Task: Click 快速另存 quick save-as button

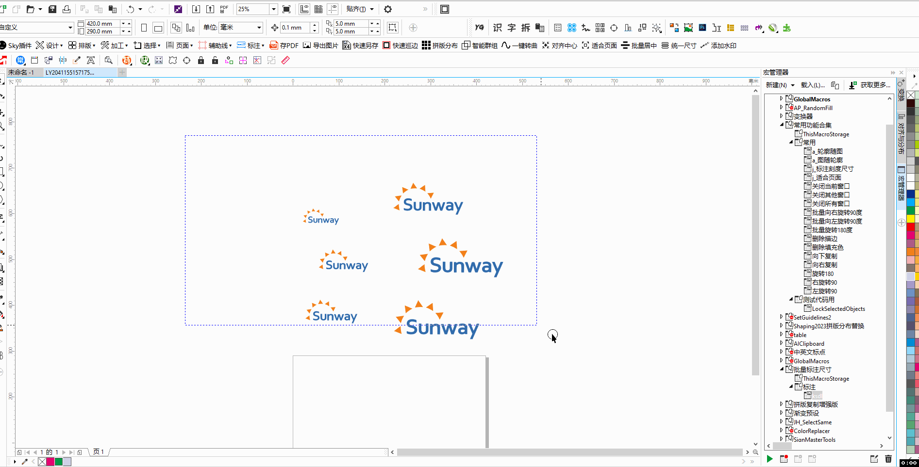Action: pyautogui.click(x=360, y=46)
